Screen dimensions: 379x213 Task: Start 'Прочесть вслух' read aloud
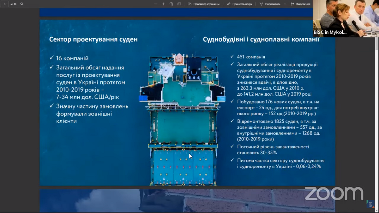(x=239, y=4)
